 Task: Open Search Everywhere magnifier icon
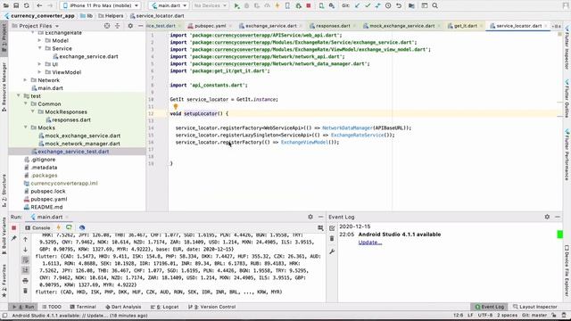coord(434,6)
